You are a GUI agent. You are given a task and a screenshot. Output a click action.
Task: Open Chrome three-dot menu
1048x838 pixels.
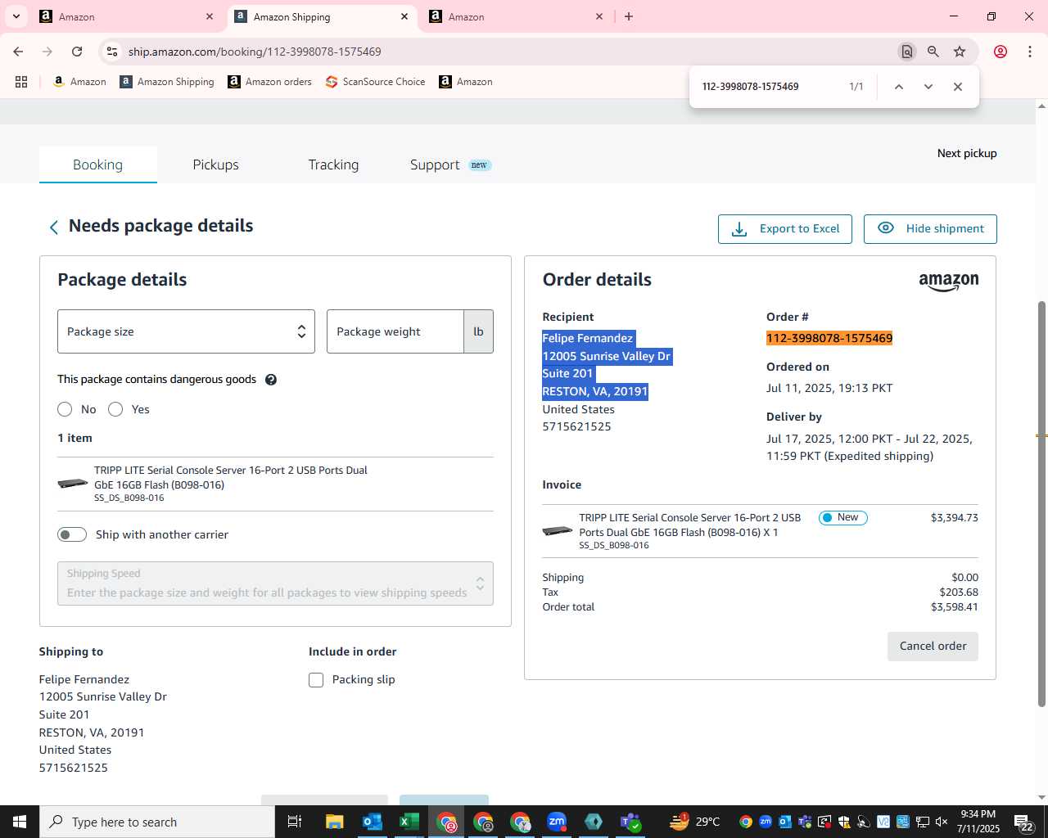pyautogui.click(x=1029, y=52)
